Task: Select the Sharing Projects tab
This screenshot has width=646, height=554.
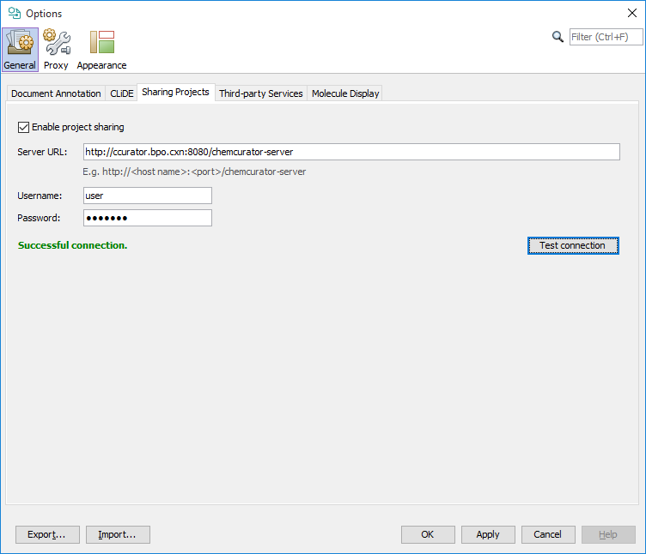Action: tap(175, 93)
